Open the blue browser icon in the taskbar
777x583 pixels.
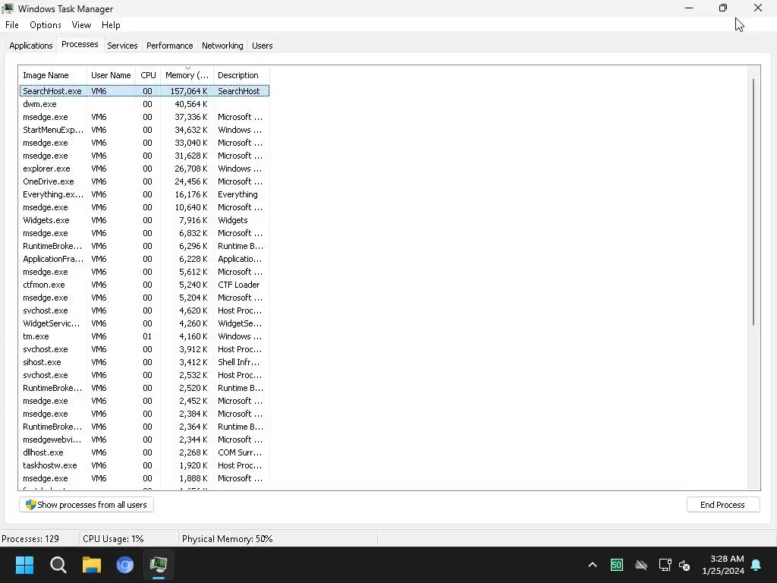click(x=125, y=565)
